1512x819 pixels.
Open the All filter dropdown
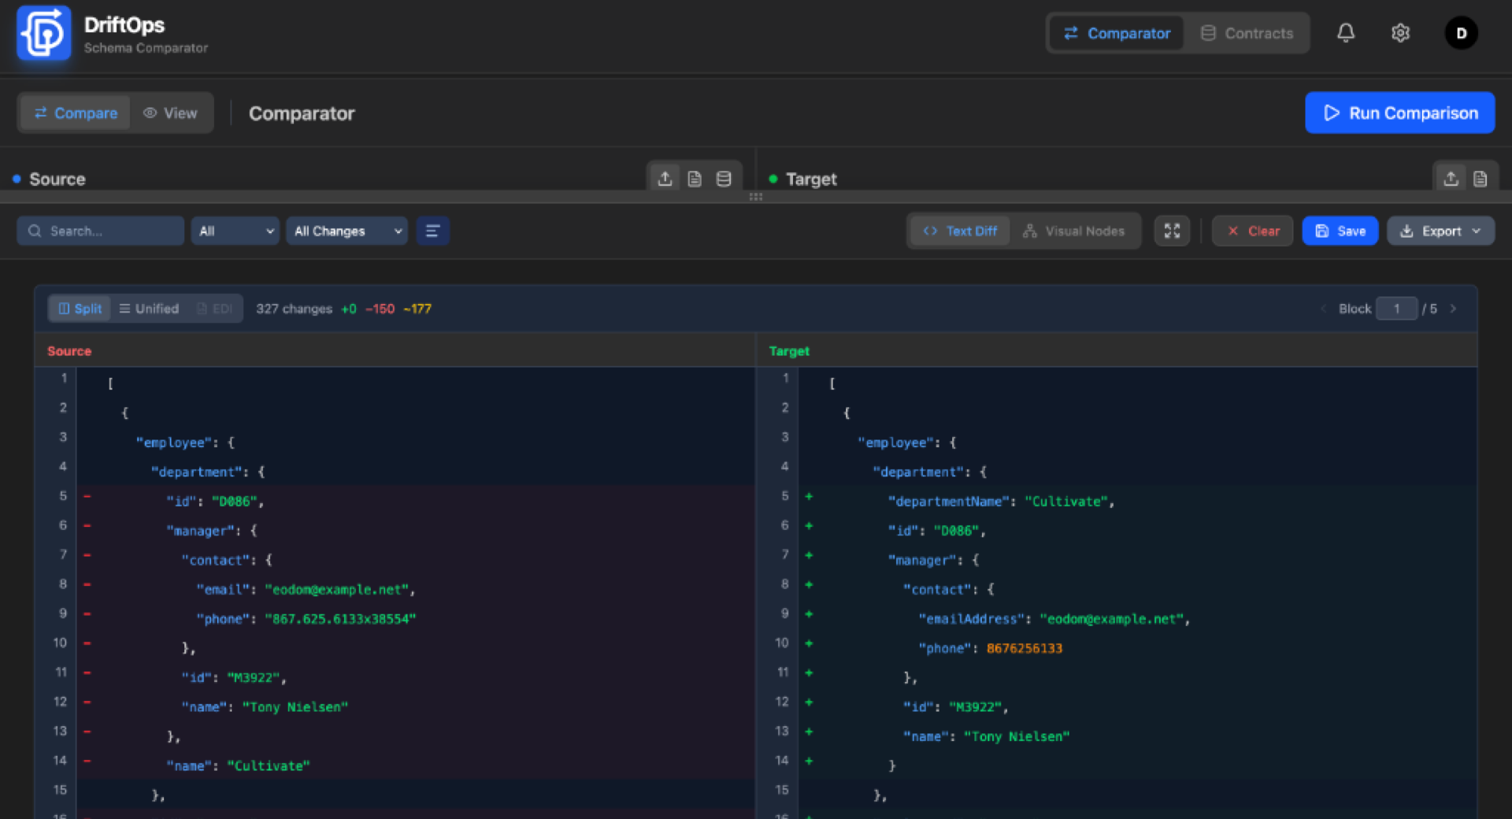[x=235, y=231]
